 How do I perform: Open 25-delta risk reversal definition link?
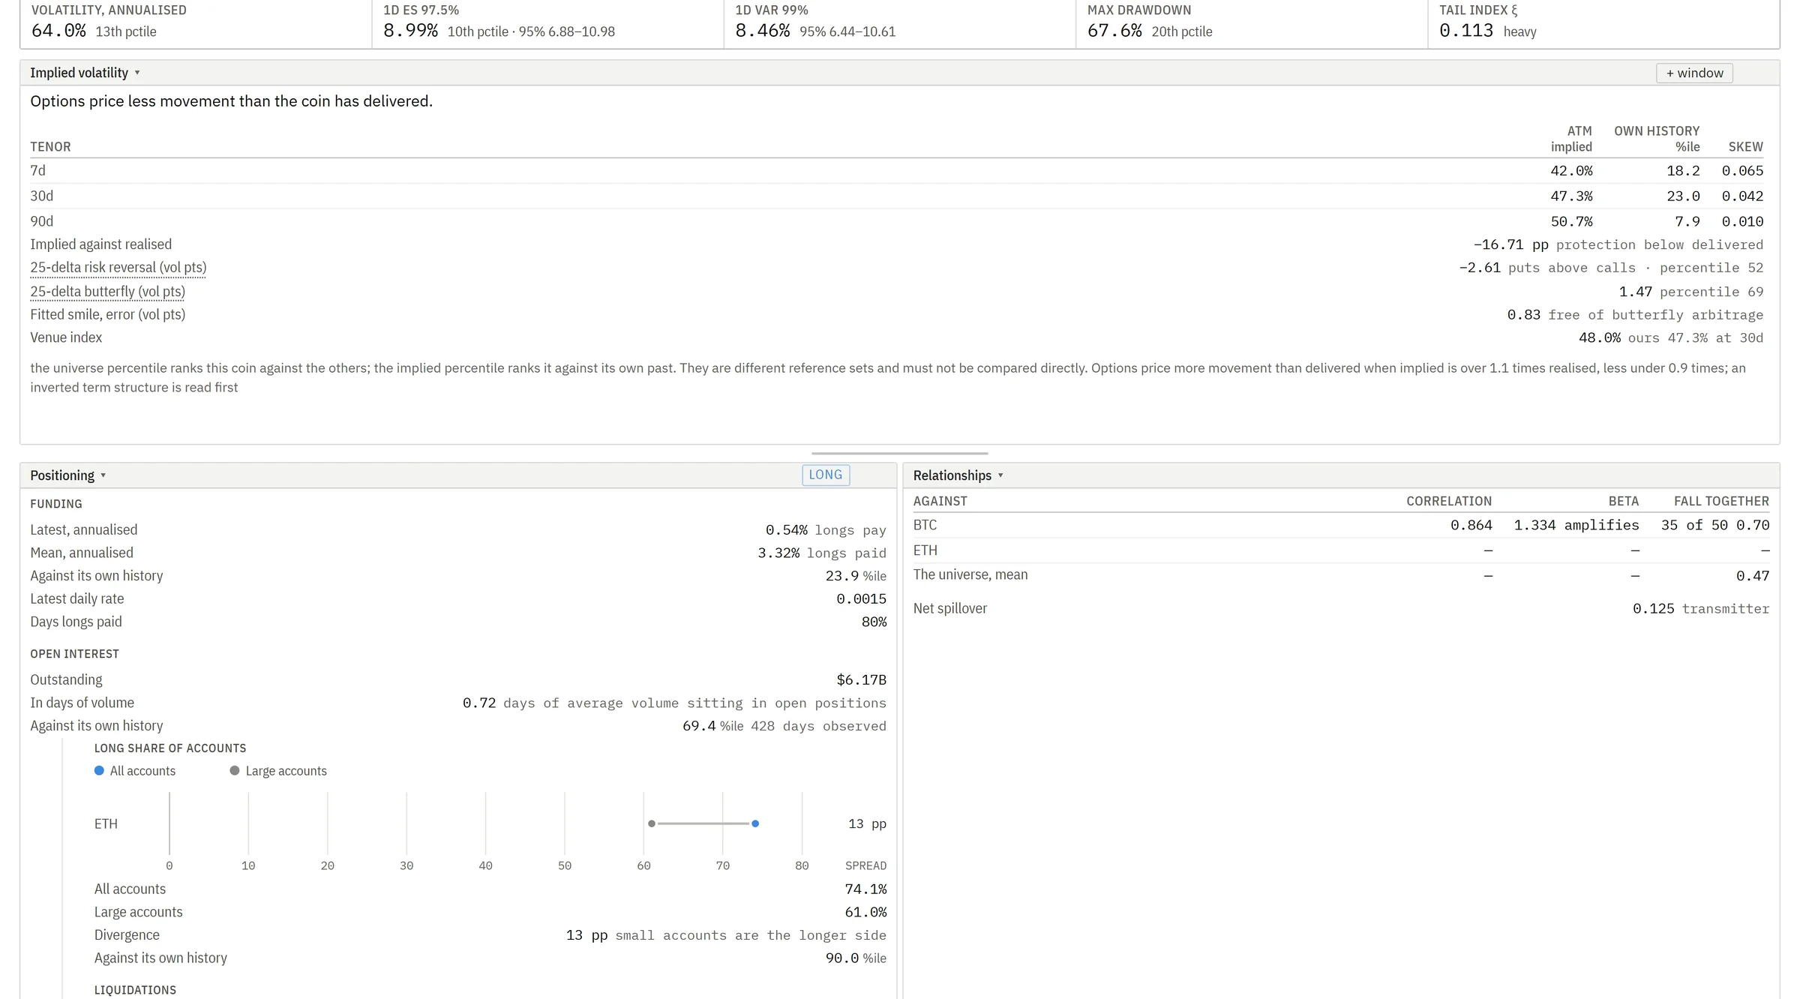pyautogui.click(x=118, y=268)
